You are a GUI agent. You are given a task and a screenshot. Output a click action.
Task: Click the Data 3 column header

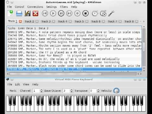tap(43, 28)
